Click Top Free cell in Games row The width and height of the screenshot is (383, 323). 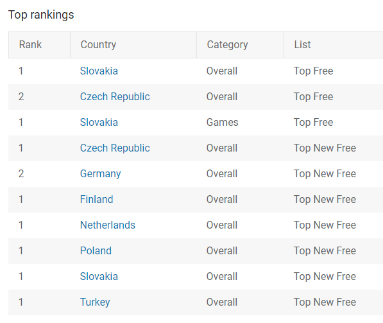click(x=313, y=123)
